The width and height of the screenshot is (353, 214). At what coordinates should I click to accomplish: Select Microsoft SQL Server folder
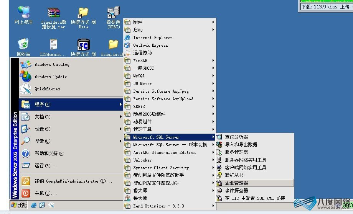[170, 137]
